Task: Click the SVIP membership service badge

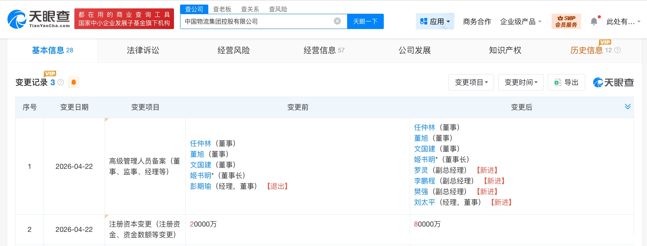Action: pos(566,21)
